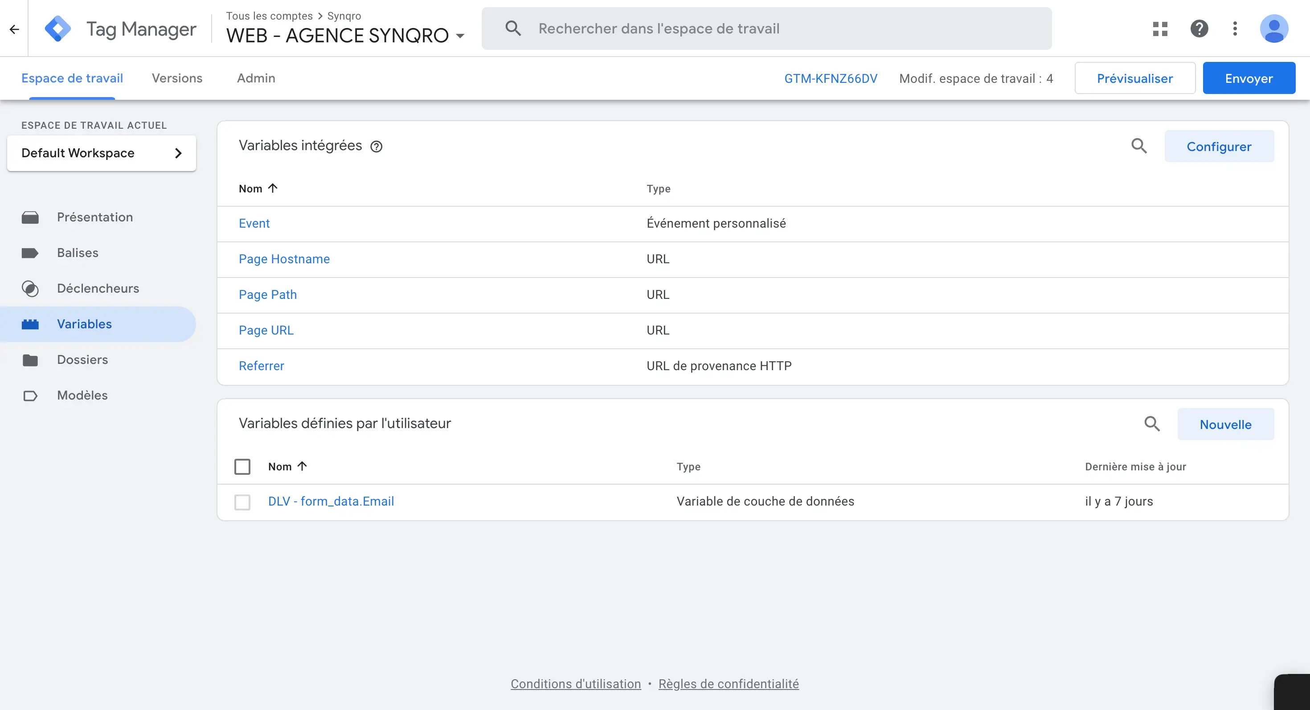The width and height of the screenshot is (1310, 710).
Task: Click the Synqro breadcrumb
Action: 344,16
